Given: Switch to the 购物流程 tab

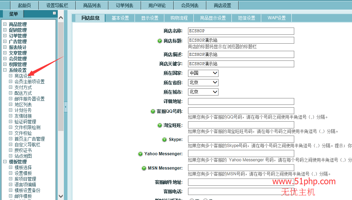Looking at the screenshot, I should click(x=179, y=18).
